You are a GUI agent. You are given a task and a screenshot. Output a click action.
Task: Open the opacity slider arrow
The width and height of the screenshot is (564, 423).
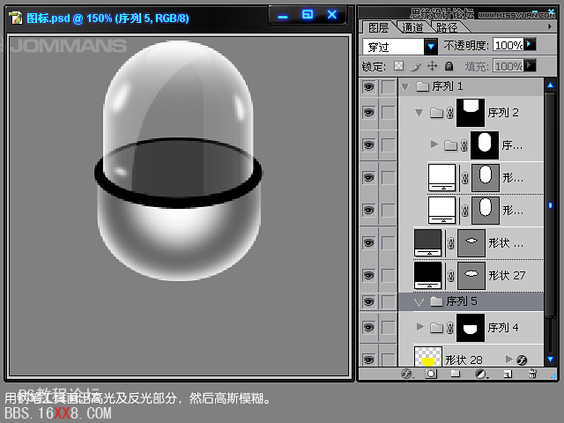click(531, 45)
